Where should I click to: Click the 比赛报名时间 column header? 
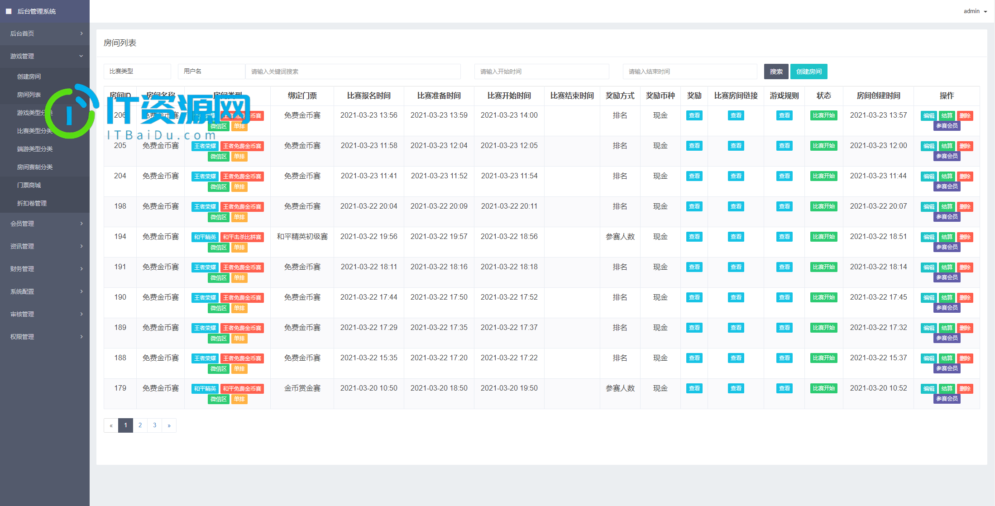pyautogui.click(x=368, y=96)
